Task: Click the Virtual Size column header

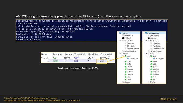Action: pyautogui.click(x=93, y=54)
